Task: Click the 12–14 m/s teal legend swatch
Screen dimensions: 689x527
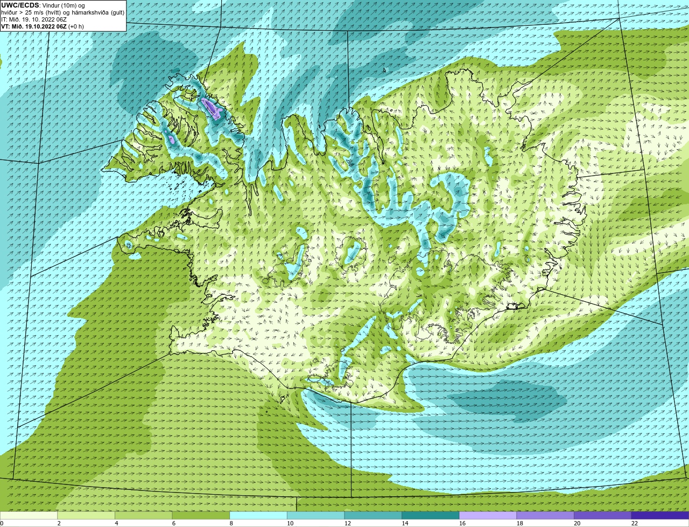Action: [373, 515]
